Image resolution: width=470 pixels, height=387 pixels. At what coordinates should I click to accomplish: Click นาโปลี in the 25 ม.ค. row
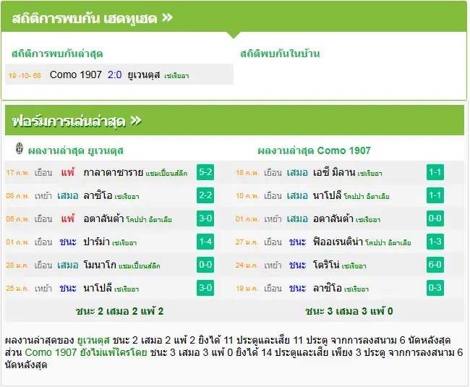point(98,288)
